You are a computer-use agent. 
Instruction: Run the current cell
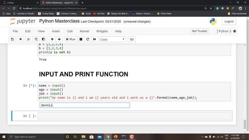click(71, 39)
